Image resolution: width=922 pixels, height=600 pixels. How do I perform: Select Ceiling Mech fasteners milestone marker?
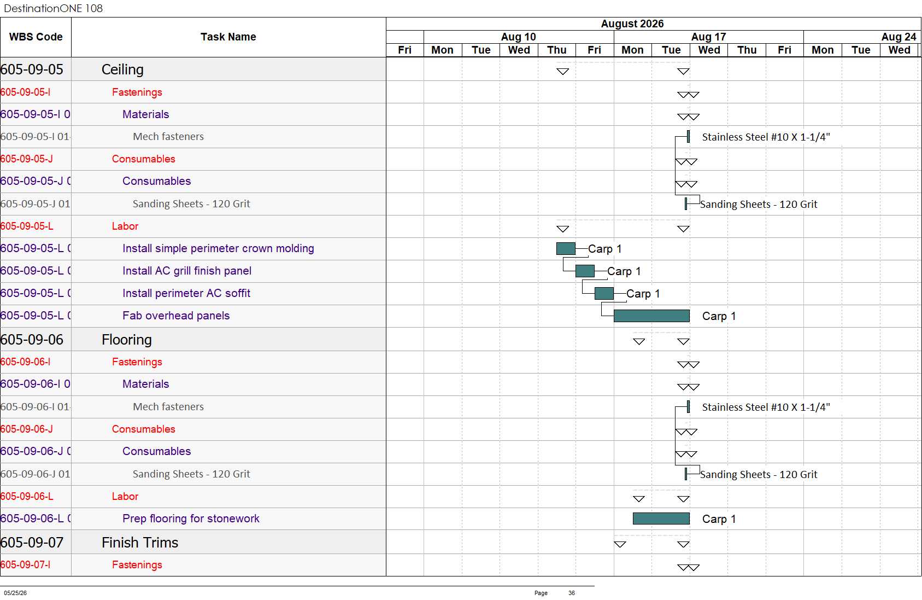tap(688, 136)
